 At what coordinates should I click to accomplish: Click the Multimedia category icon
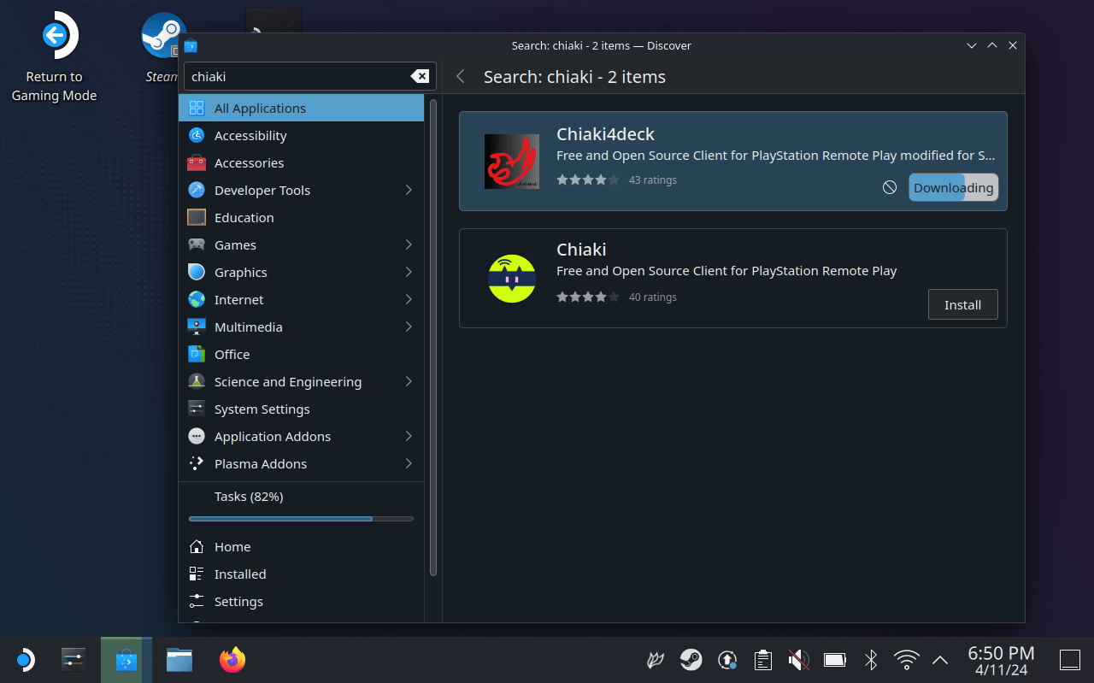click(197, 327)
